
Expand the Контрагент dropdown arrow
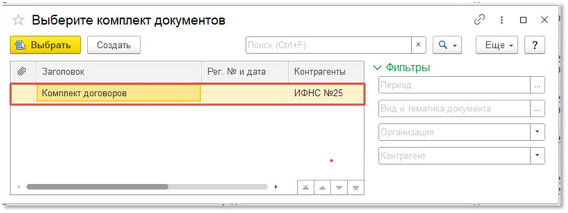538,156
